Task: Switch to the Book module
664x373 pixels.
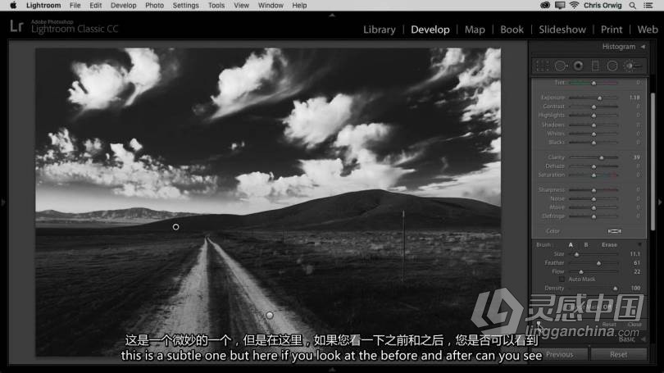Action: pos(512,30)
